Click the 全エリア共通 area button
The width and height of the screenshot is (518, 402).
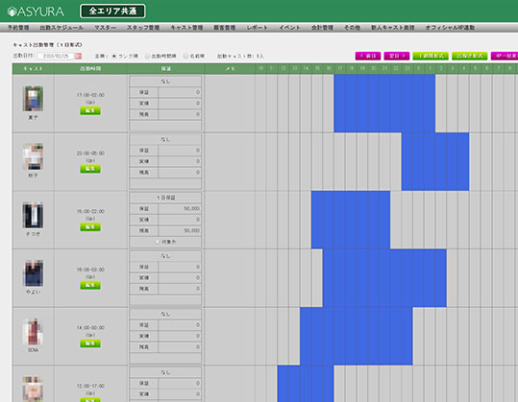point(112,12)
